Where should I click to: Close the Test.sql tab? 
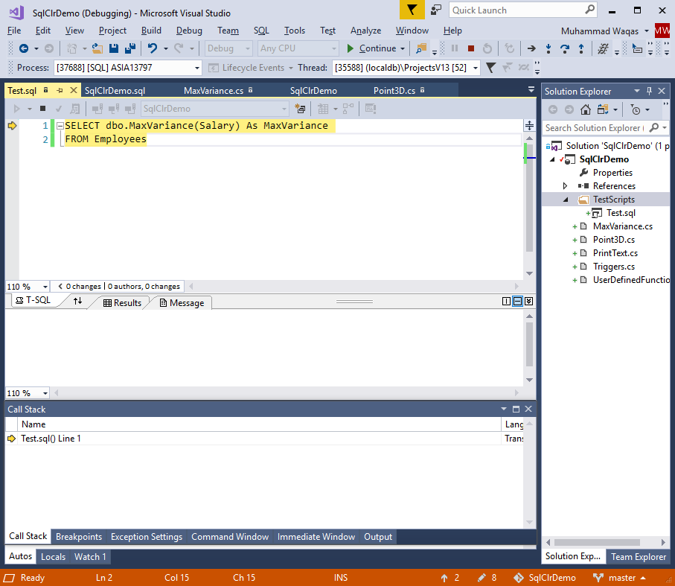tap(74, 90)
